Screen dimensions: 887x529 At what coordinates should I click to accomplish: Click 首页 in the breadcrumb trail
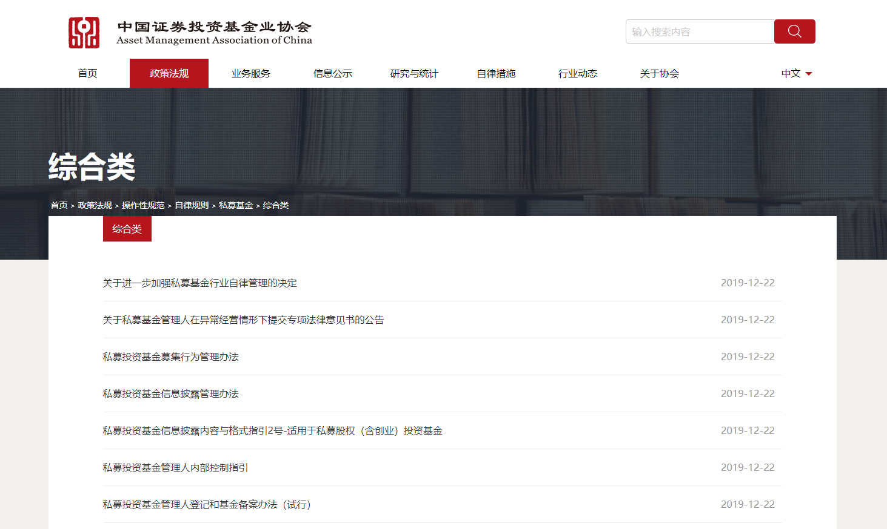pos(59,205)
